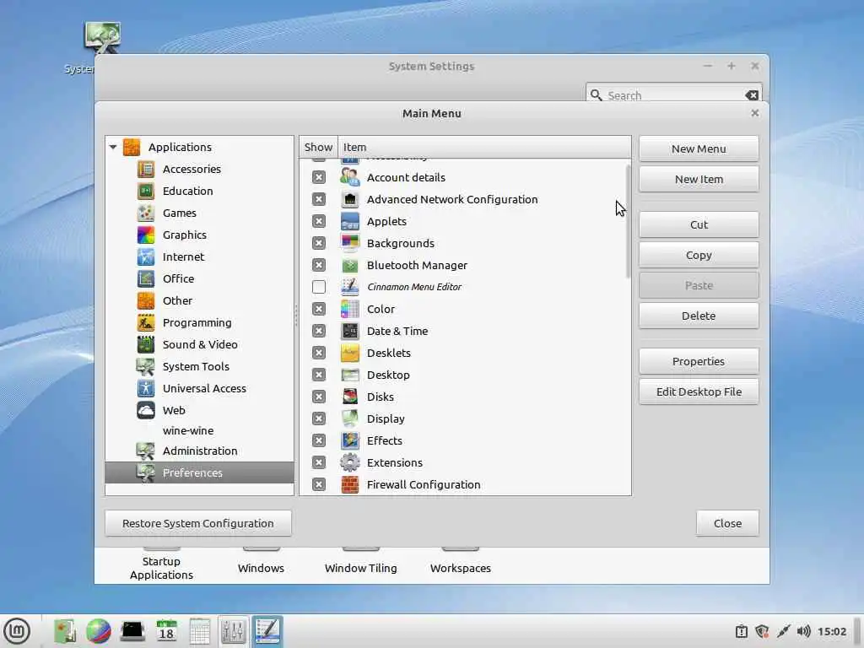Click the Date & Time icon
The image size is (864, 648).
click(x=350, y=331)
